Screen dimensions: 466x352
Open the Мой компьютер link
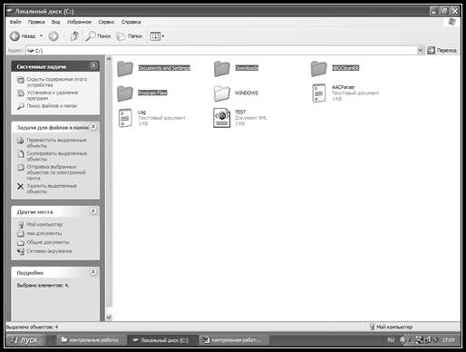coord(44,224)
